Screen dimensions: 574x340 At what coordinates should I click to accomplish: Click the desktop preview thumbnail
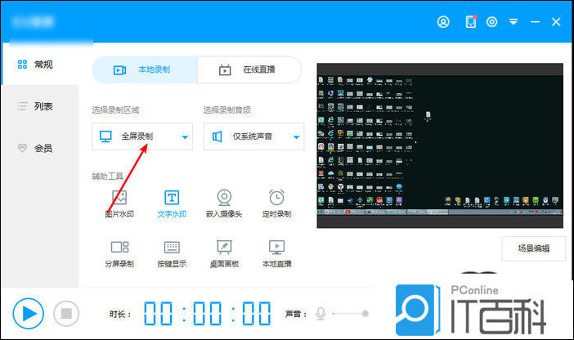coord(440,145)
